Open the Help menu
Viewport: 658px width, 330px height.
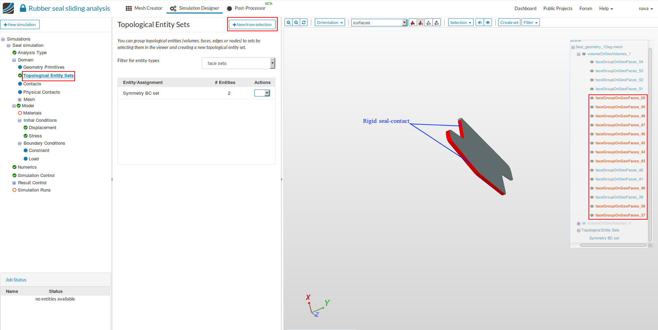pyautogui.click(x=606, y=8)
